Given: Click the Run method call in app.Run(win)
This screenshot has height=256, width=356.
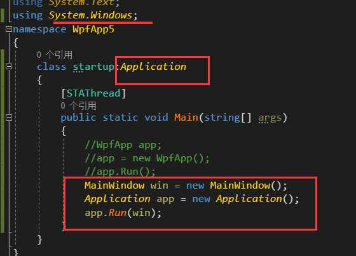Looking at the screenshot, I should [117, 213].
